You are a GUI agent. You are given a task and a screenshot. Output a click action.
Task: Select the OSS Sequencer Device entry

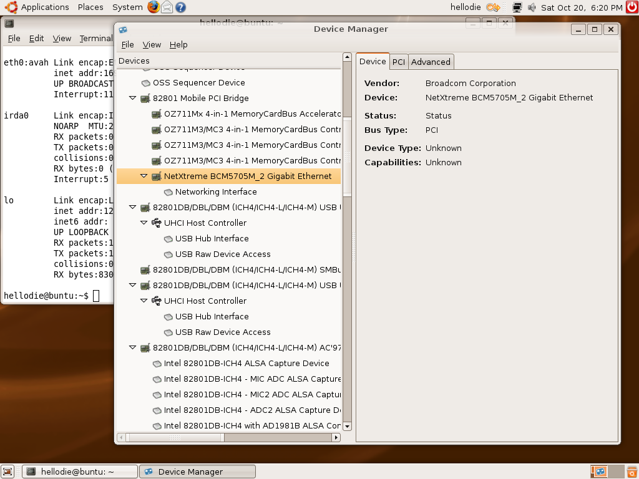(x=198, y=82)
